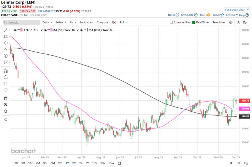Image resolution: width=252 pixels, height=167 pixels.
Task: Collapse the chart header panel
Action: (x=239, y=22)
